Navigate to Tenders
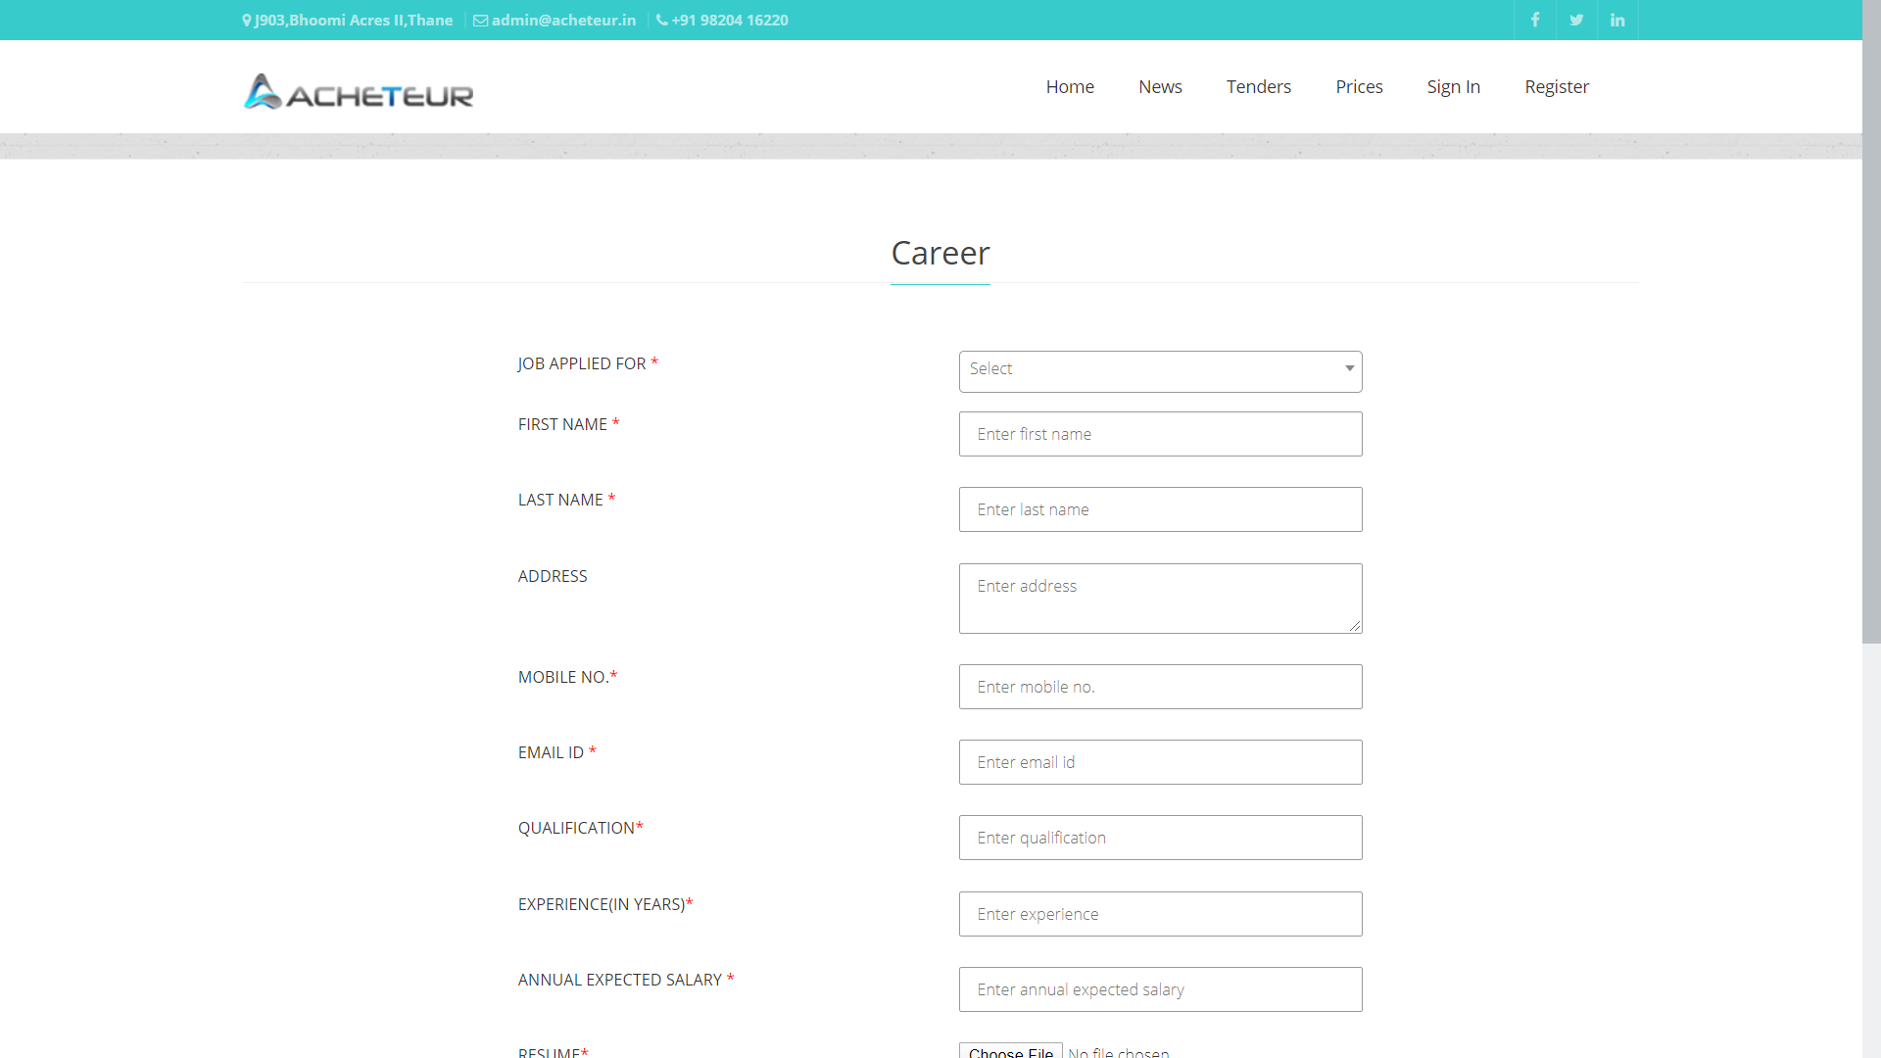 tap(1259, 86)
